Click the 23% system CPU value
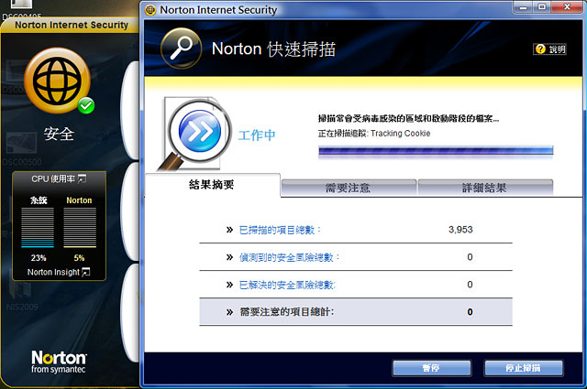The width and height of the screenshot is (587, 389). point(39,258)
